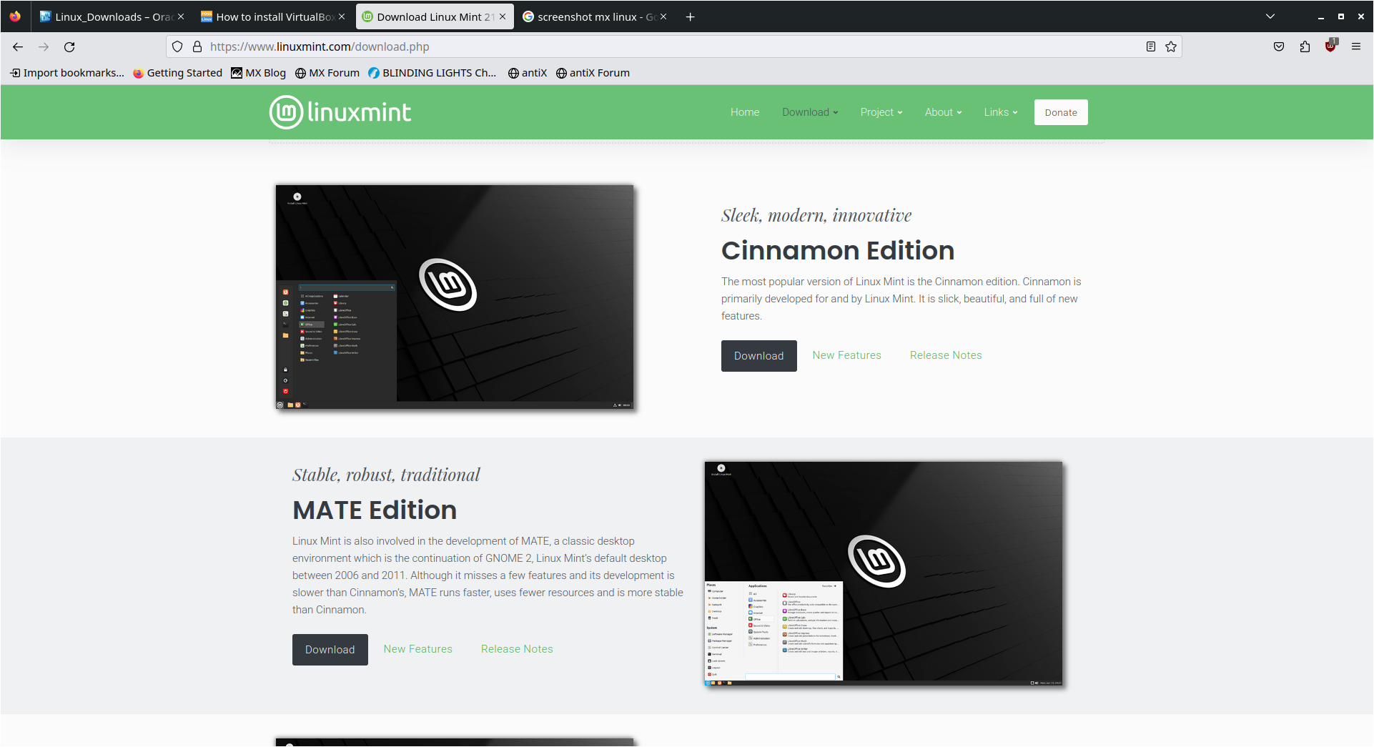Open Import bookmarks bookmark
This screenshot has height=747, width=1374.
click(x=67, y=73)
